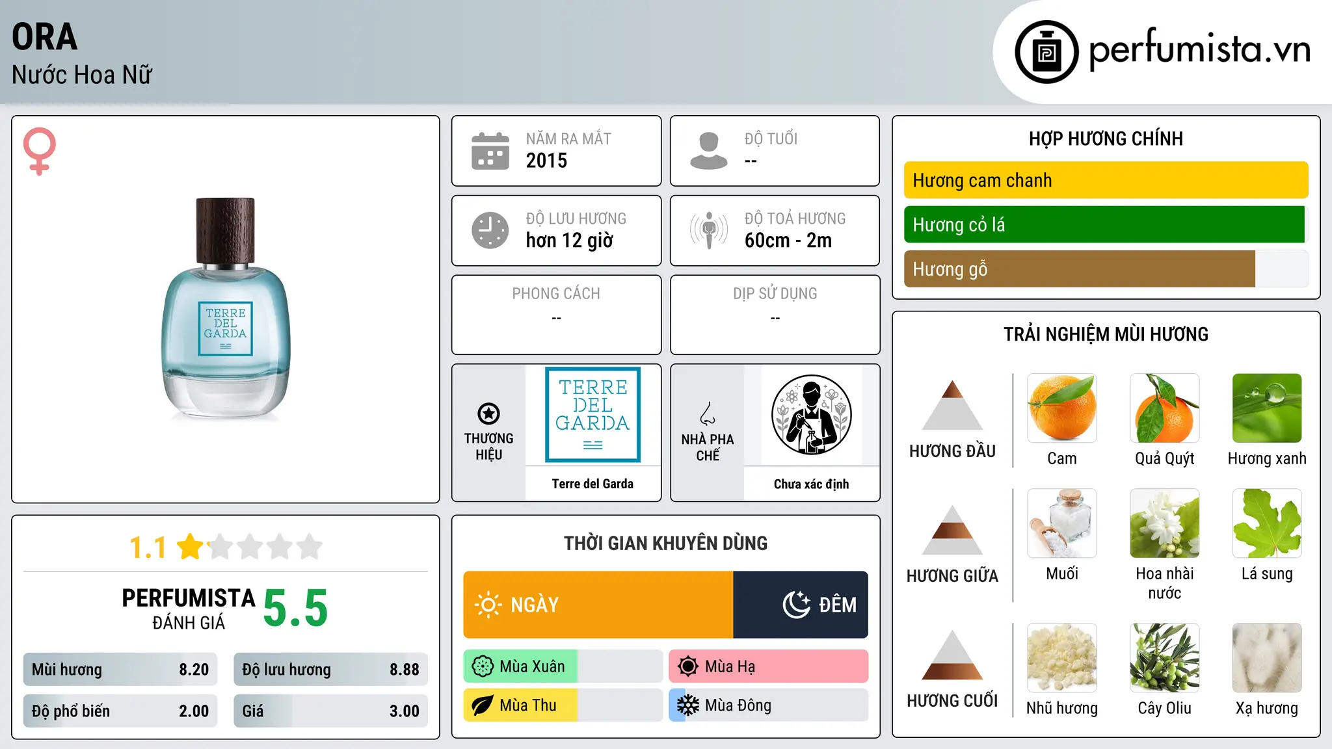
Task: Click the Hương đầu pyramid icon
Action: click(952, 405)
